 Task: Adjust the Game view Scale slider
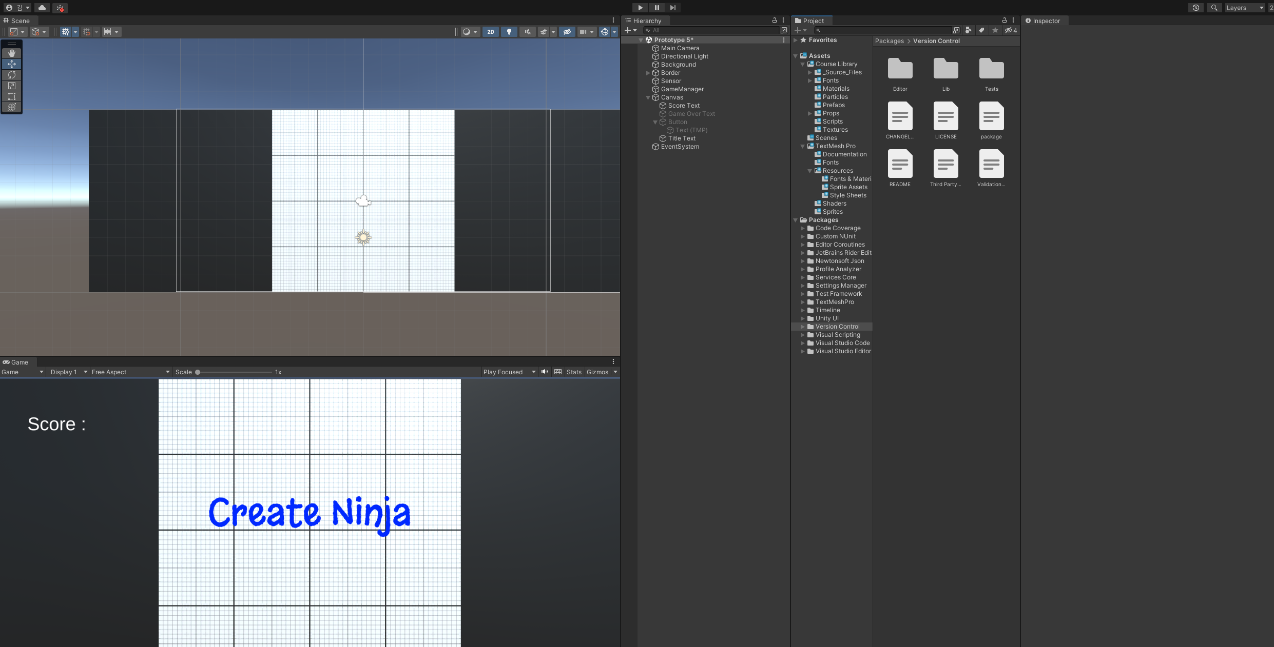click(198, 372)
